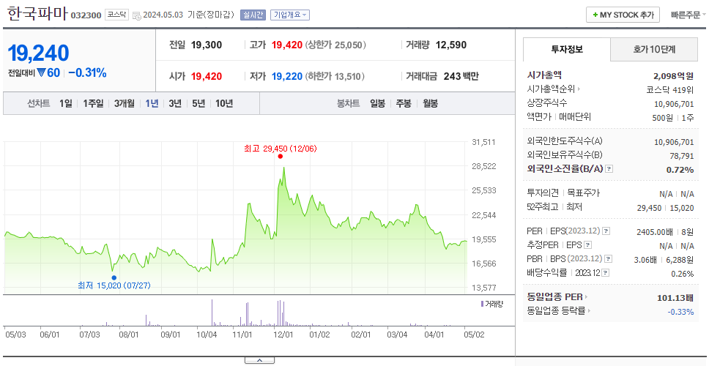
Task: Select the 5년 line chart period
Action: [198, 103]
